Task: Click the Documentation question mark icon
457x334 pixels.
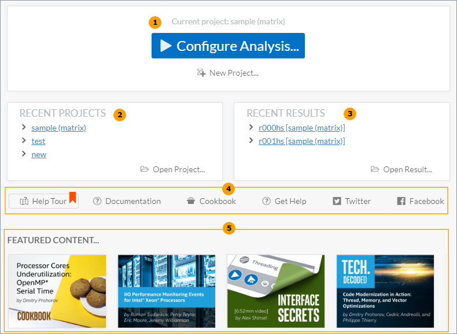Action: [97, 201]
